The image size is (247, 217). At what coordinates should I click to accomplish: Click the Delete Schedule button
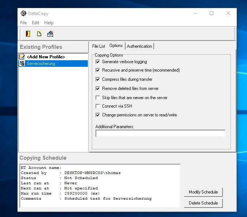coord(203,203)
